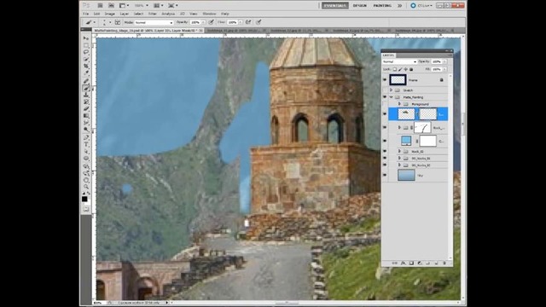Toggle tablet pressure for opacity
Screen dimensions: 546x307
[x=211, y=22]
